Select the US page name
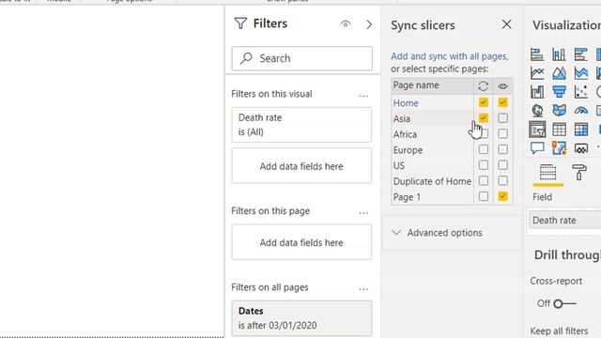Viewport: 601px width, 338px height. (x=398, y=166)
